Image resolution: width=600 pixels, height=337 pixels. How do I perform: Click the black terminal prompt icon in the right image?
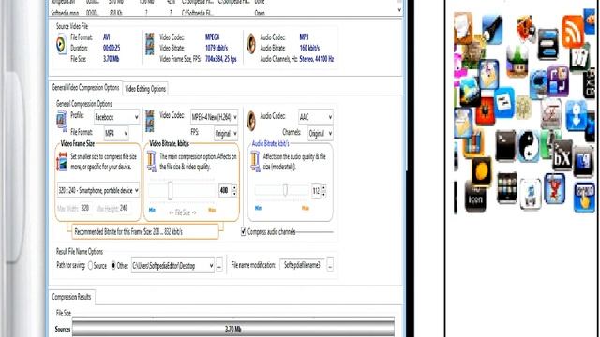pyautogui.click(x=506, y=146)
